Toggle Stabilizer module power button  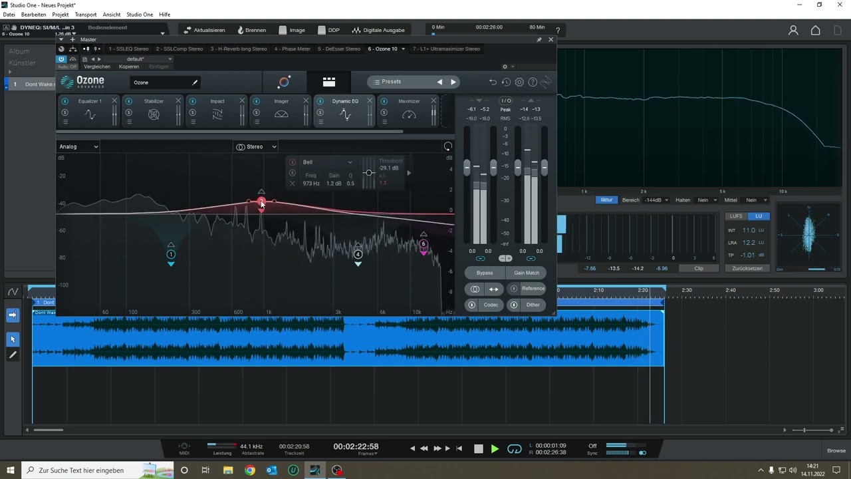(128, 101)
